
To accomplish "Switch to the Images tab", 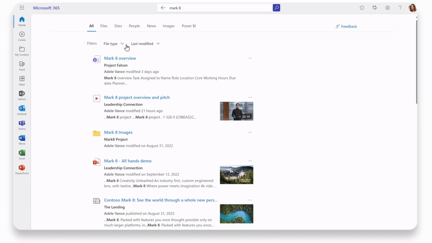I will click(168, 26).
